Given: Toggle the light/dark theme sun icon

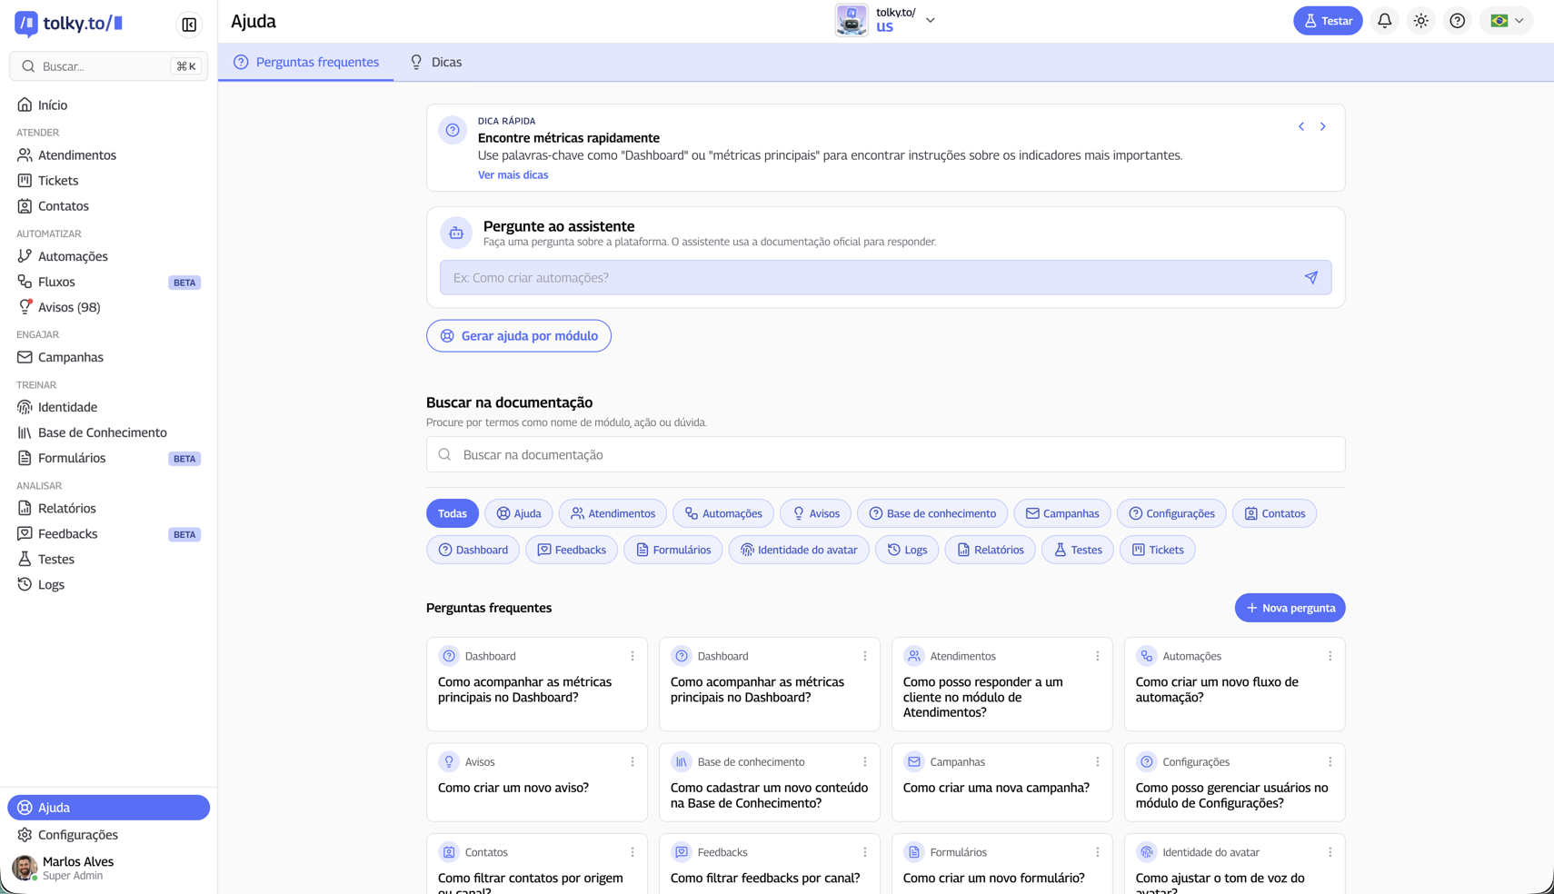Looking at the screenshot, I should (x=1420, y=20).
